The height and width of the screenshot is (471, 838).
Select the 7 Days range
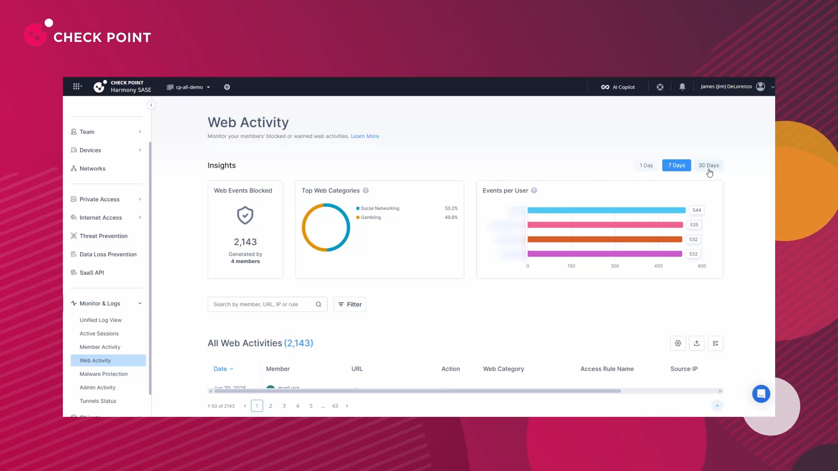click(677, 165)
